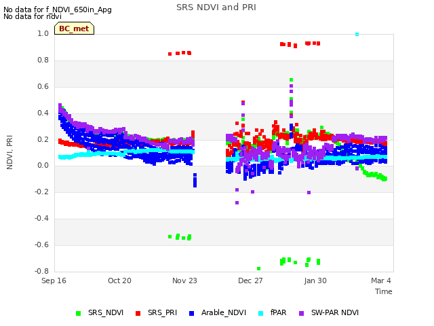Click the green SRS_NDVI legend swatch
434x326 pixels.
click(79, 313)
